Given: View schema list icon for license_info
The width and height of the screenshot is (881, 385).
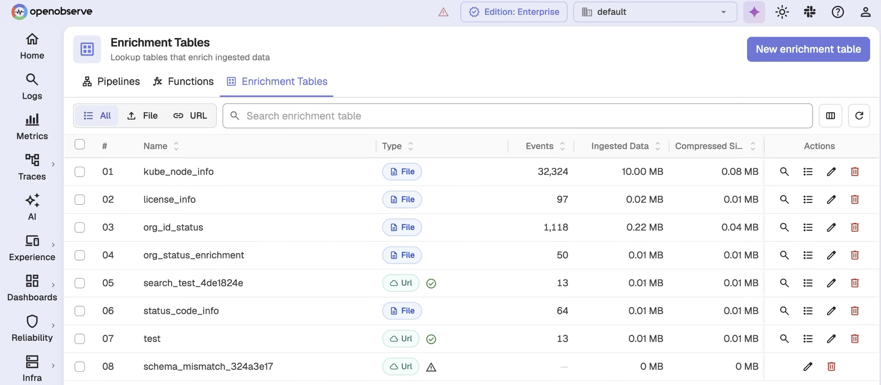Looking at the screenshot, I should coord(808,199).
